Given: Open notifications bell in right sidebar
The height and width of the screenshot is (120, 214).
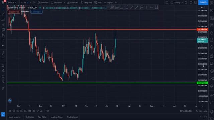Looking at the screenshot, I should [212, 86].
